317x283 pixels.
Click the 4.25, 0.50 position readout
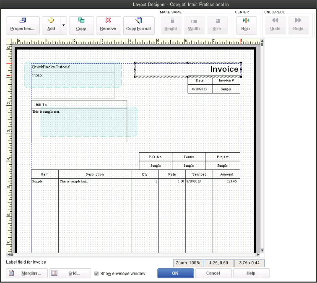[x=219, y=263]
